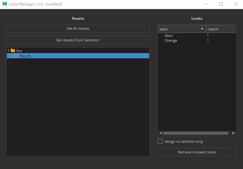Viewport: 243px width, 169px height.
Task: Click Remove Unused Looks button
Action: coord(197,152)
